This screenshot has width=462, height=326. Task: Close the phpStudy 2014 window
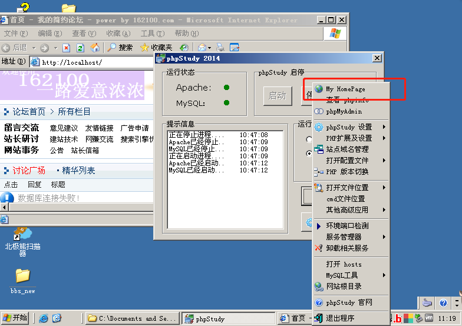(x=377, y=58)
